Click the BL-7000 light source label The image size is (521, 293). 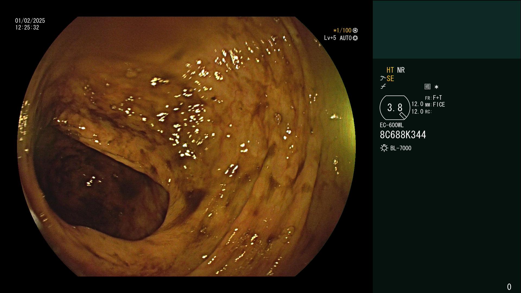pos(401,148)
